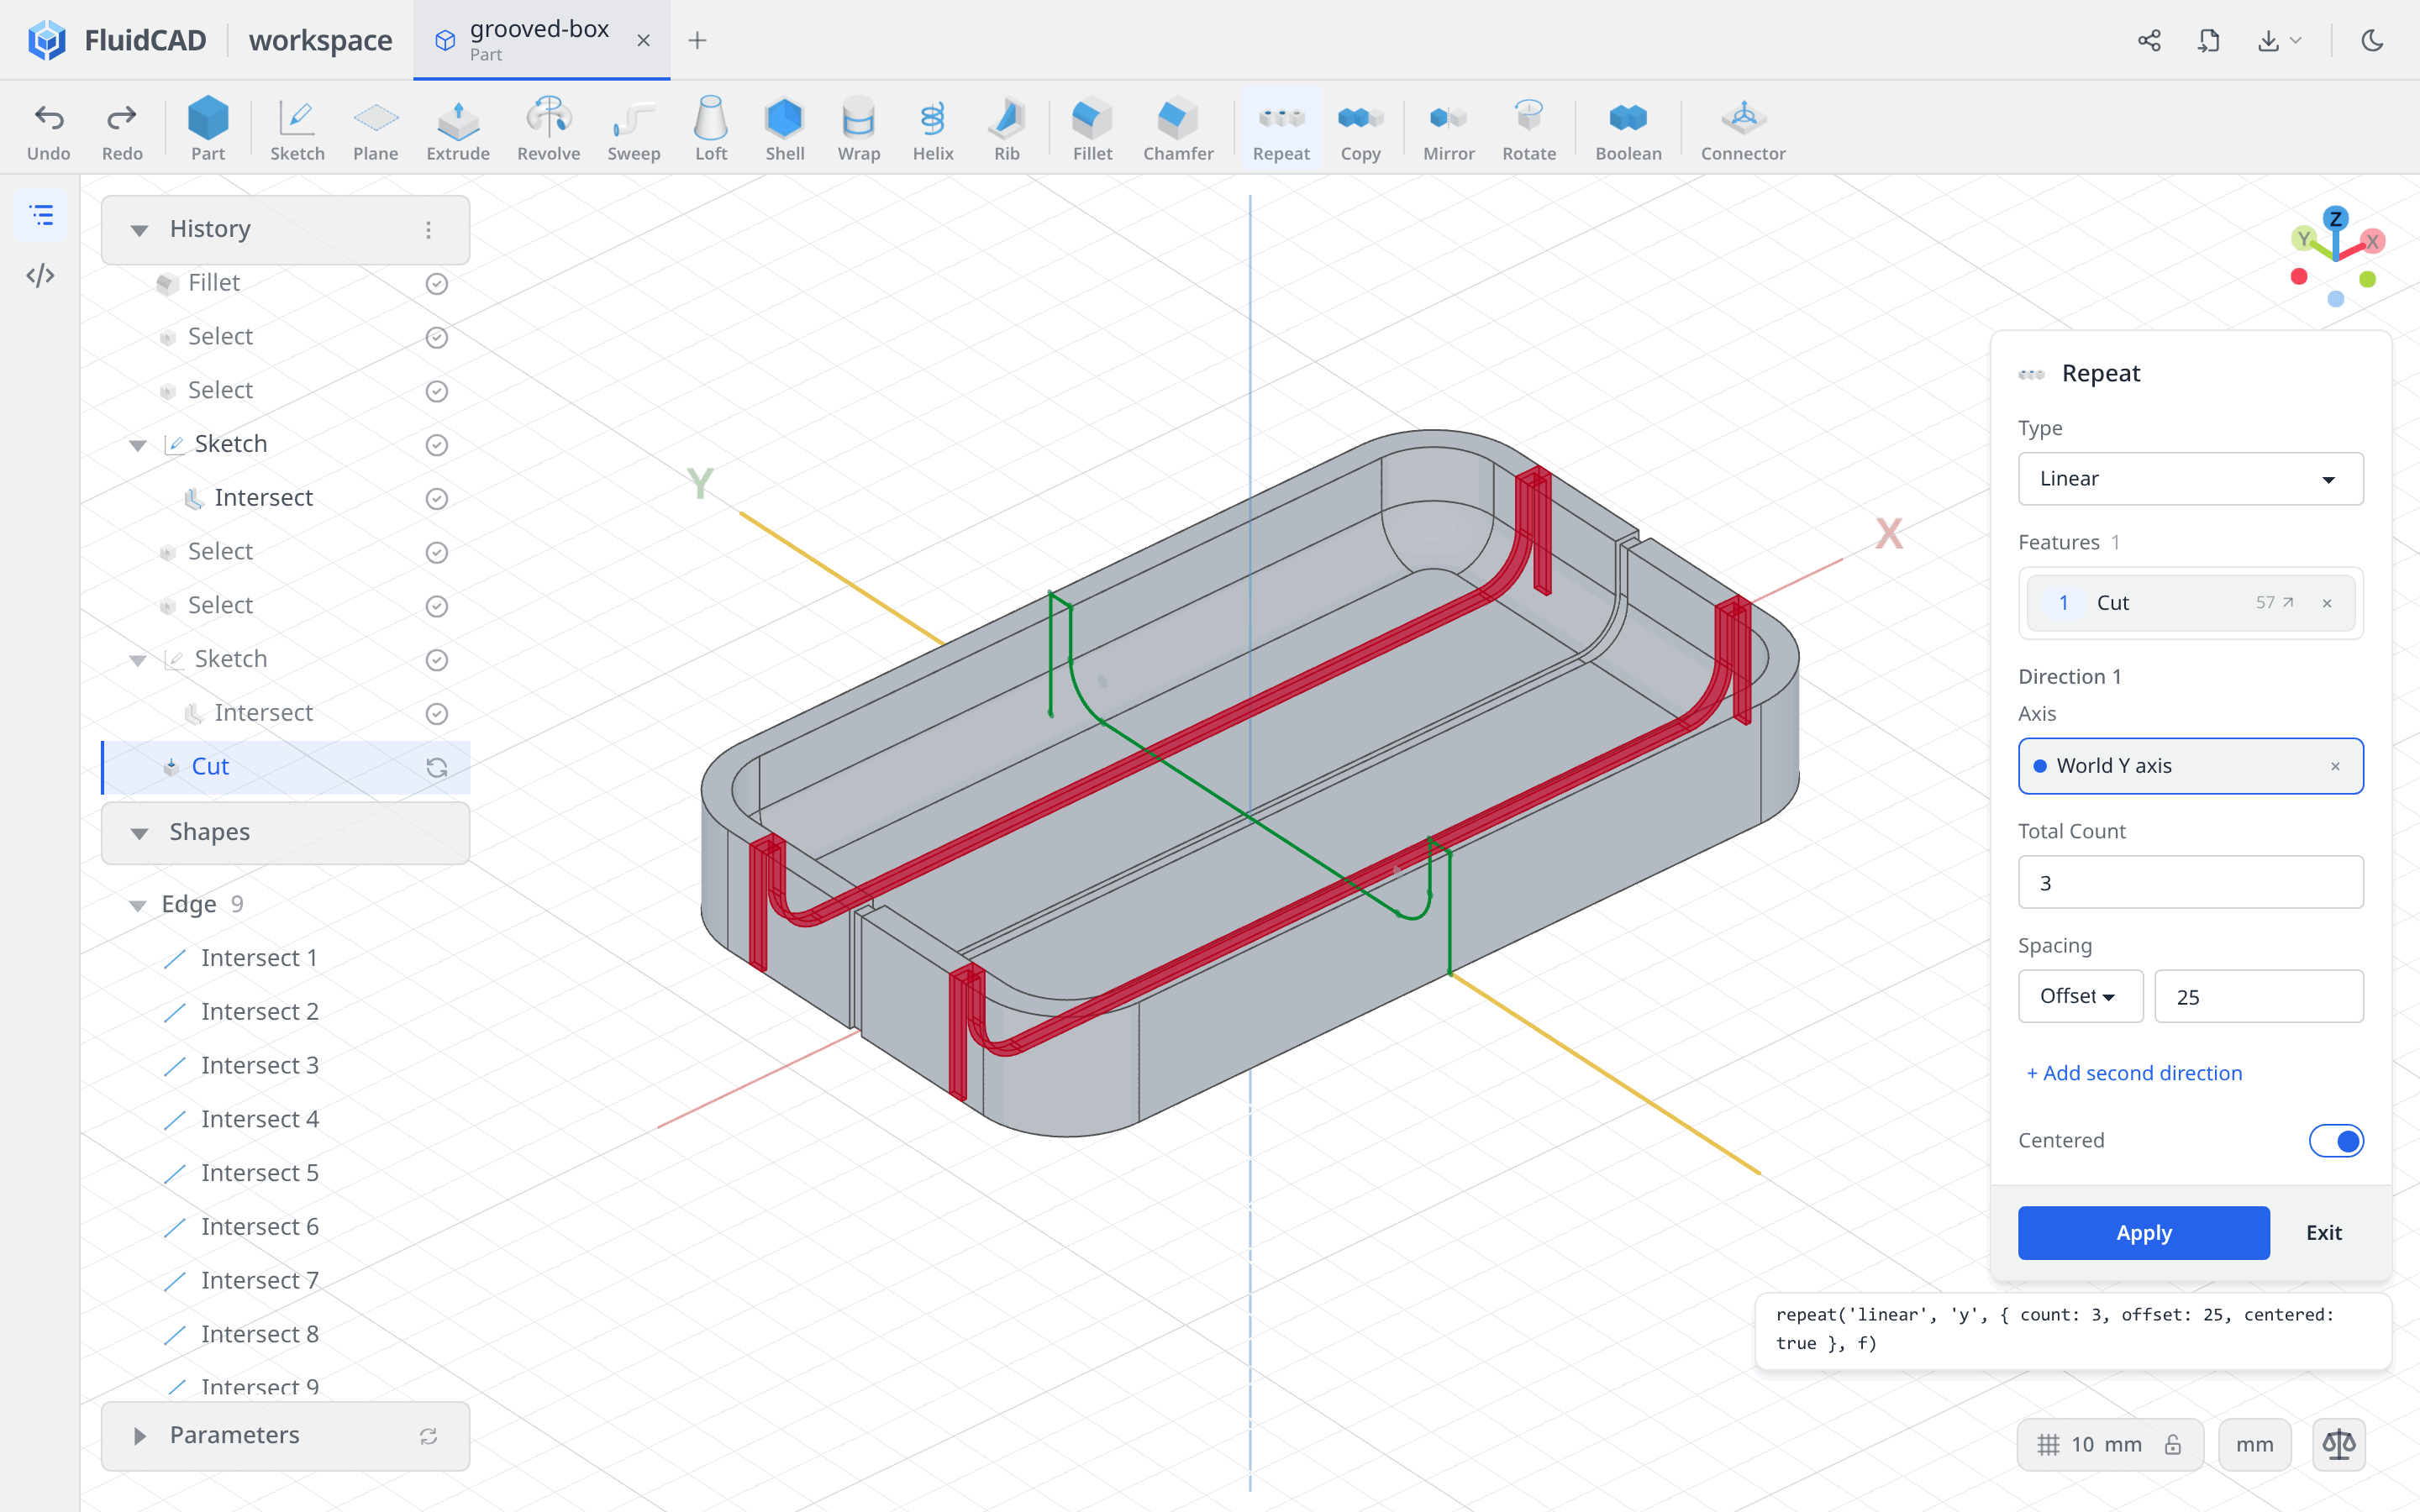Select the Chamfer tool
This screenshot has height=1512, width=2420.
pos(1178,130)
